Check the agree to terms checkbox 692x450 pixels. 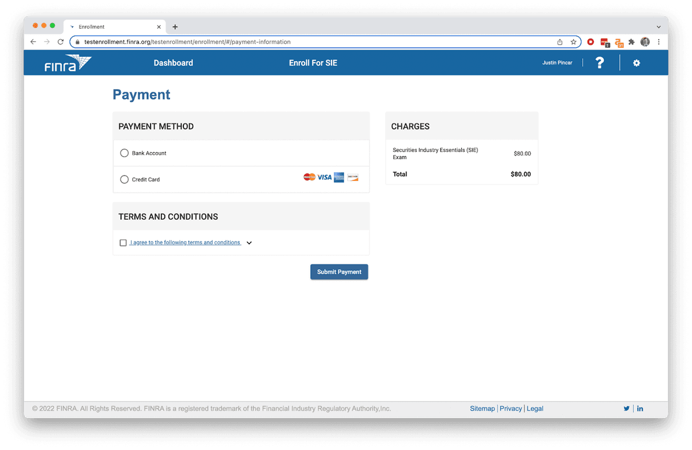pyautogui.click(x=123, y=243)
